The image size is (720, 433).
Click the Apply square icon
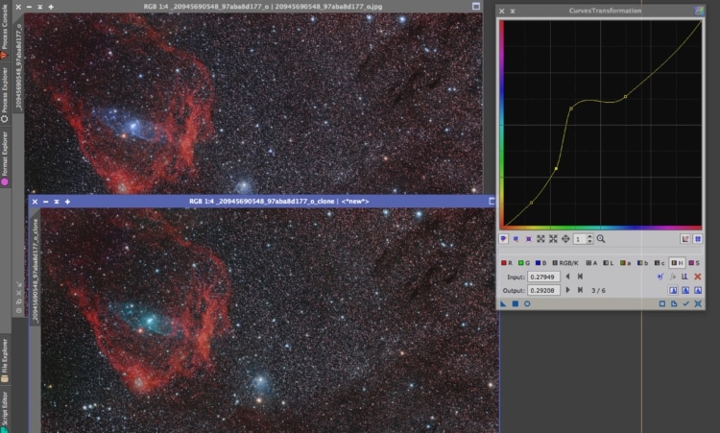(516, 303)
